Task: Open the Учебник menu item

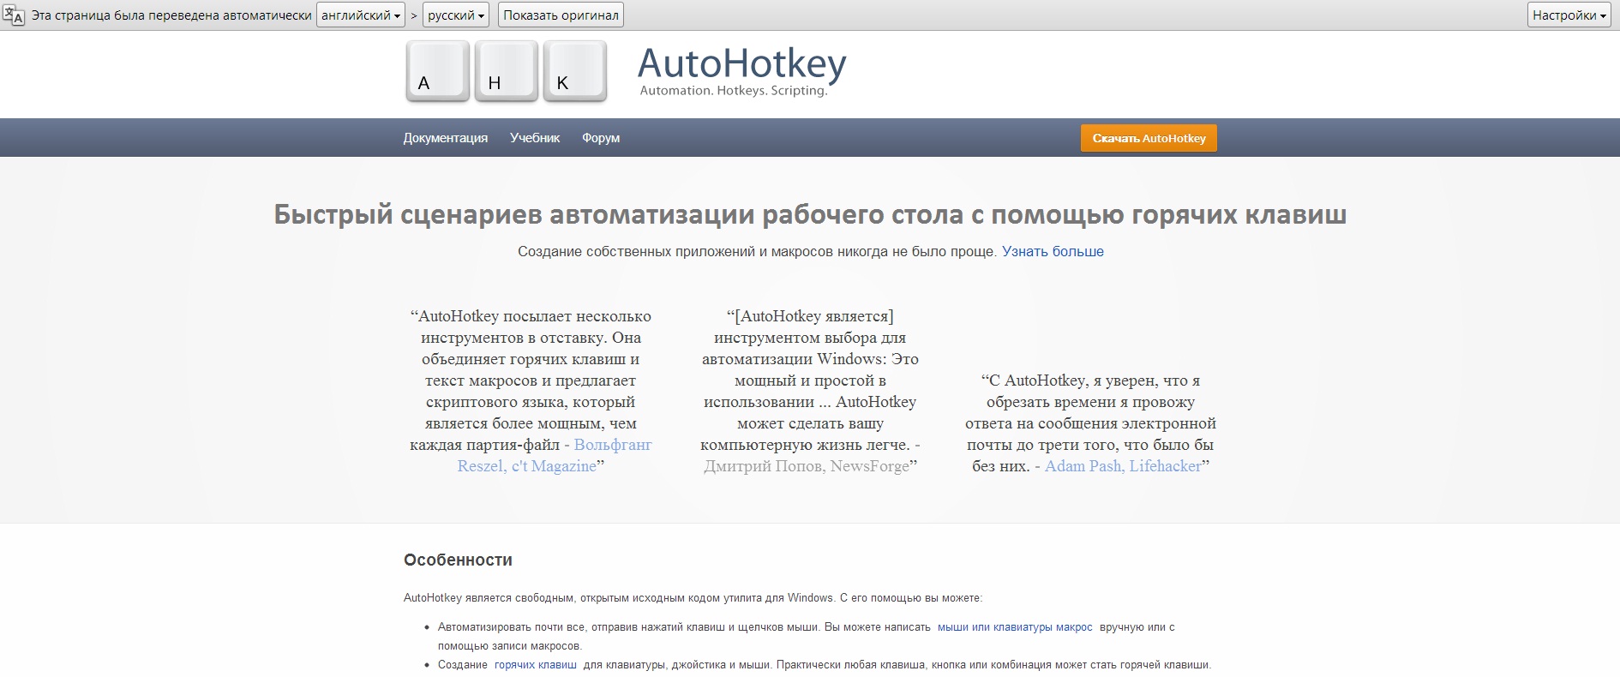Action: [535, 138]
